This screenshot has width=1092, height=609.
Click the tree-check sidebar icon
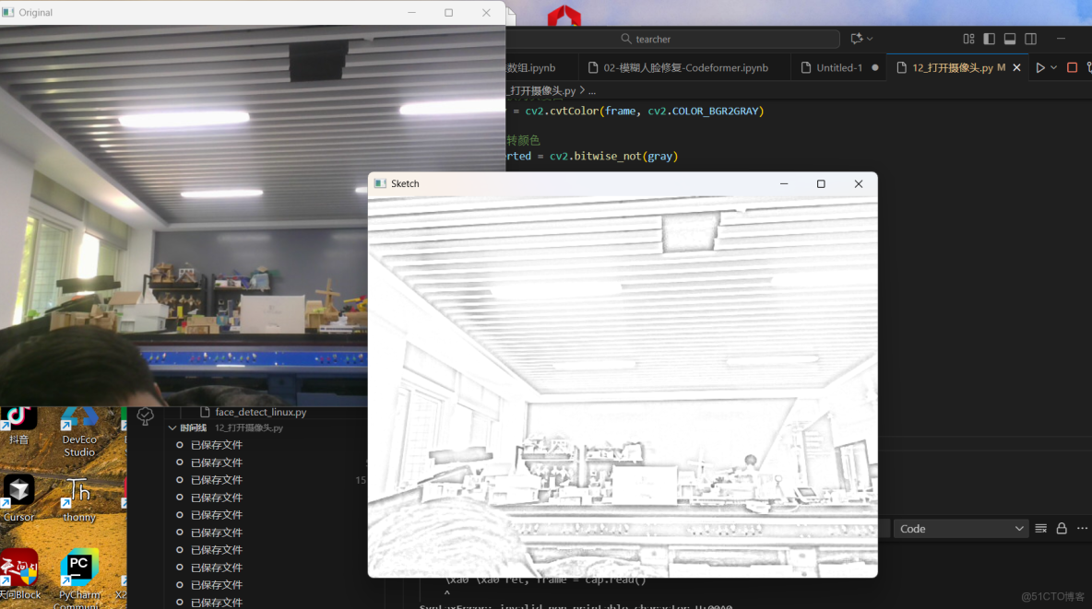pos(145,416)
